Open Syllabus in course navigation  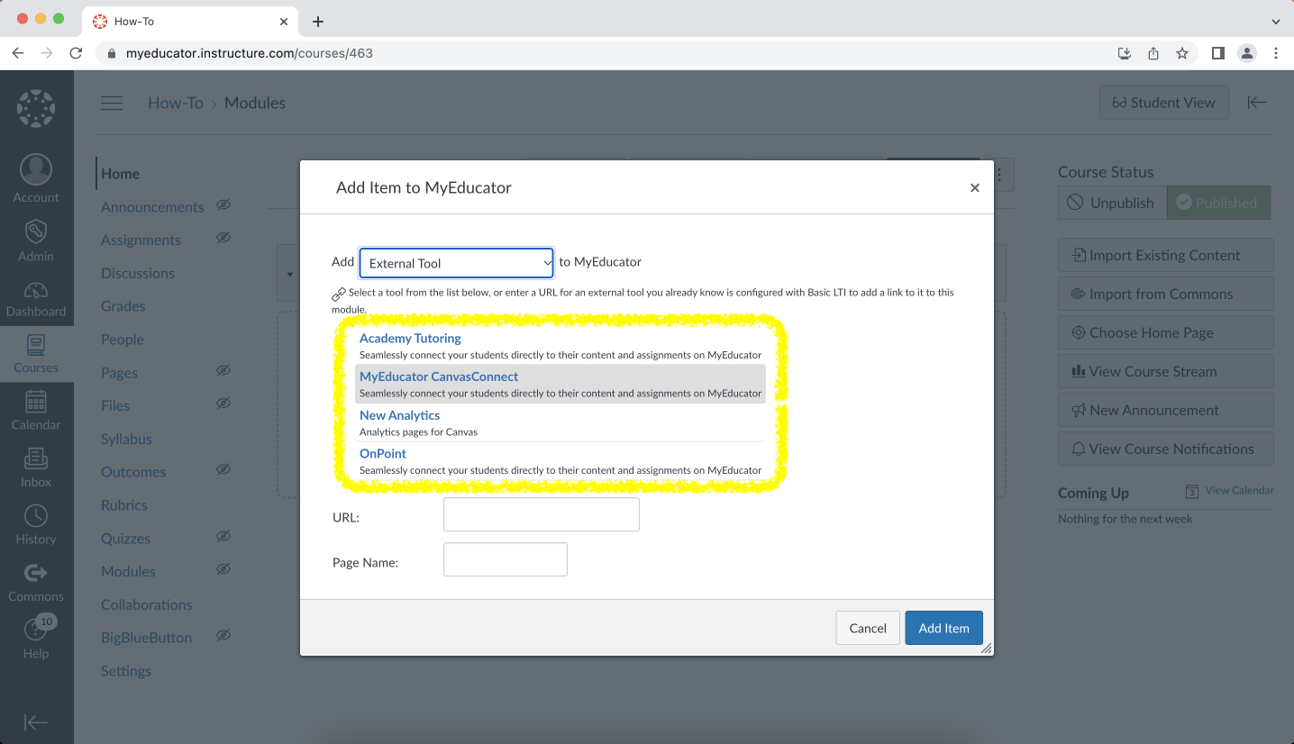pyautogui.click(x=126, y=439)
